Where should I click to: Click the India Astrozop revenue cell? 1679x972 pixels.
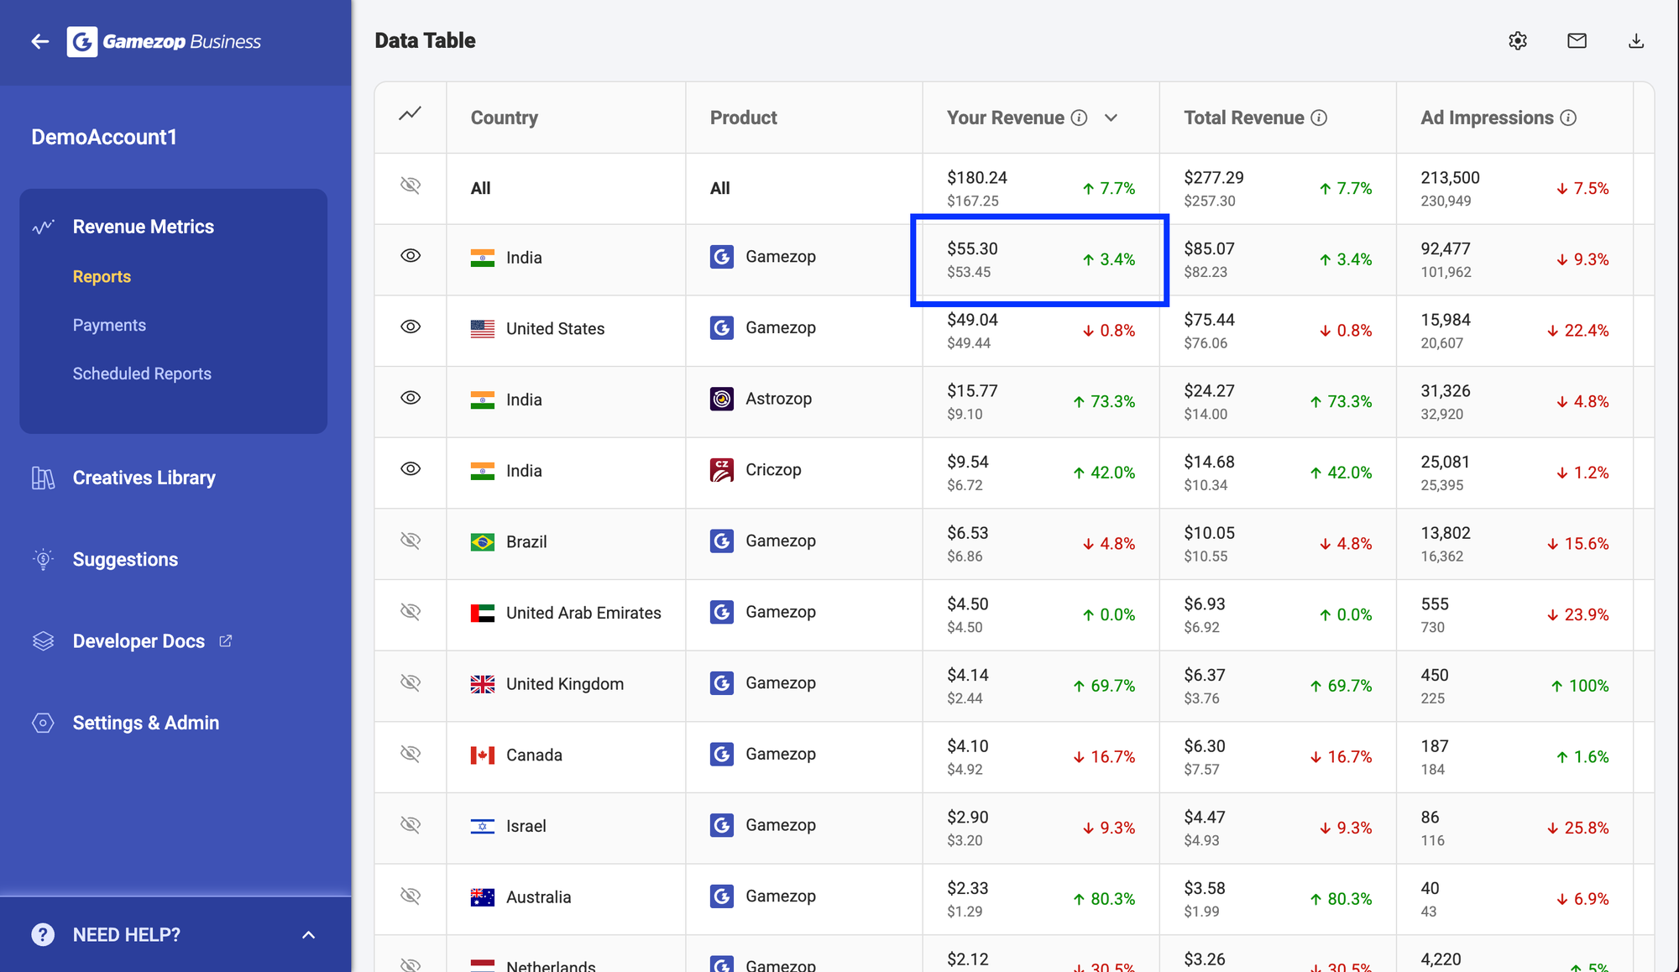[x=1040, y=402]
